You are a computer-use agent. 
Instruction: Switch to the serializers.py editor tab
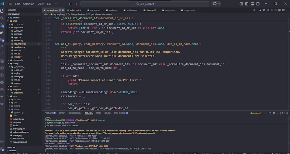pos(132,10)
